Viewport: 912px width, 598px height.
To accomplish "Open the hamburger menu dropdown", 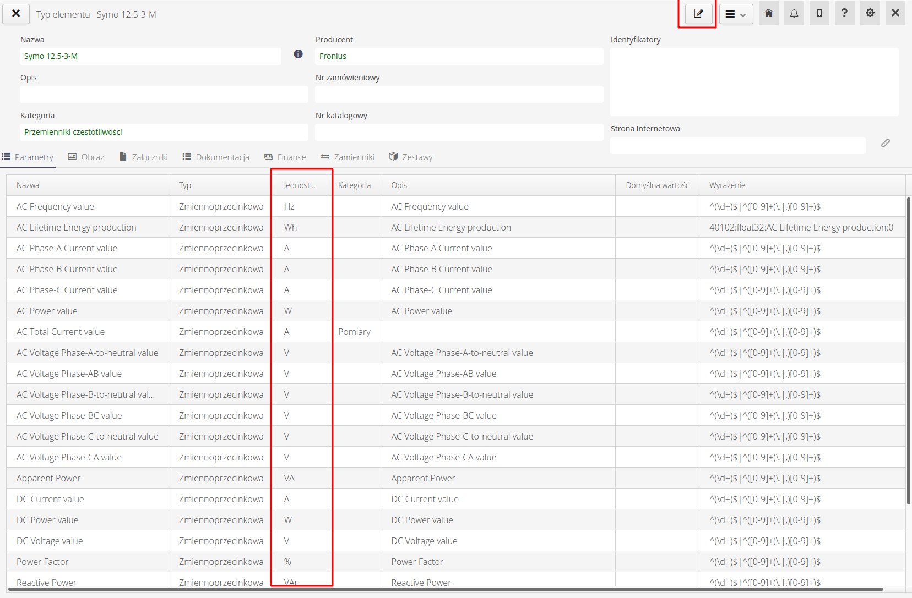I will coord(736,14).
